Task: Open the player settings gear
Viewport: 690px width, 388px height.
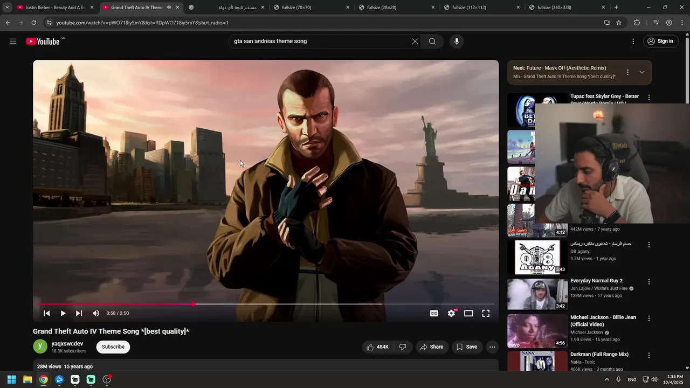Action: pos(452,313)
